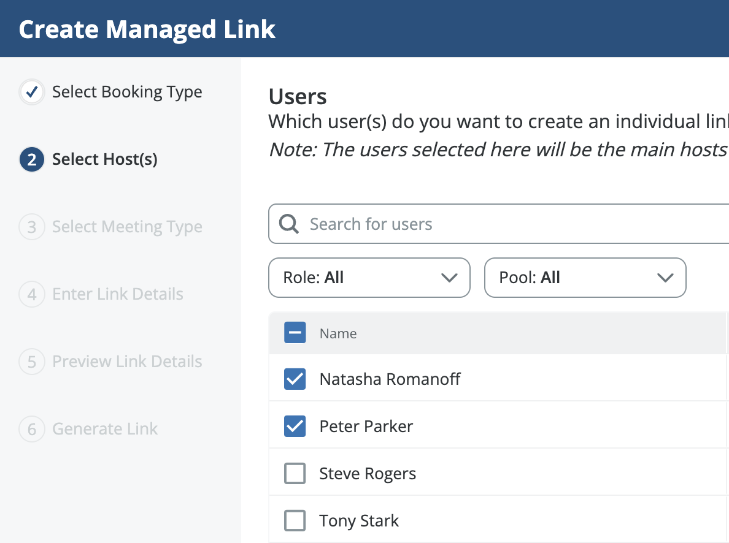Click the completed checkmark step icon

[32, 93]
